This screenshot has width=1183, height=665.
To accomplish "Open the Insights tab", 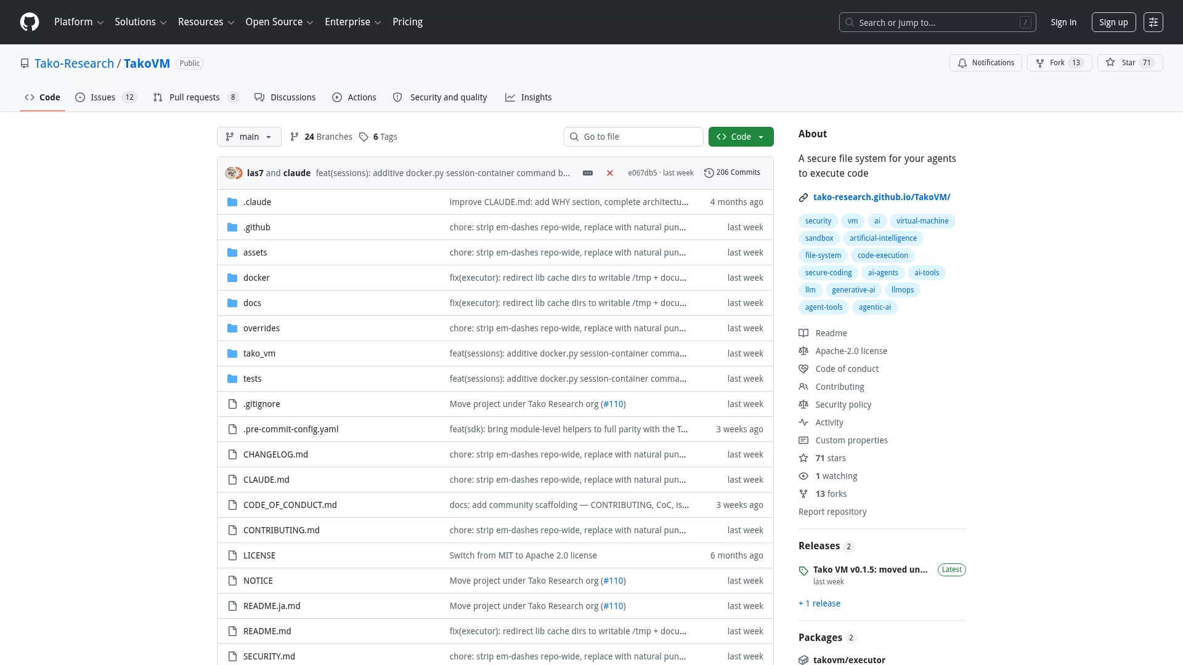I will pyautogui.click(x=529, y=97).
